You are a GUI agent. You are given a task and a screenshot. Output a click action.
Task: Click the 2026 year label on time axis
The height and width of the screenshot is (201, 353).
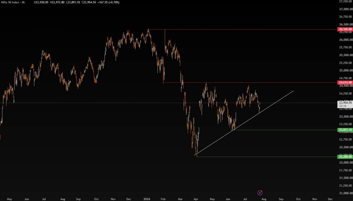[x=146, y=198]
